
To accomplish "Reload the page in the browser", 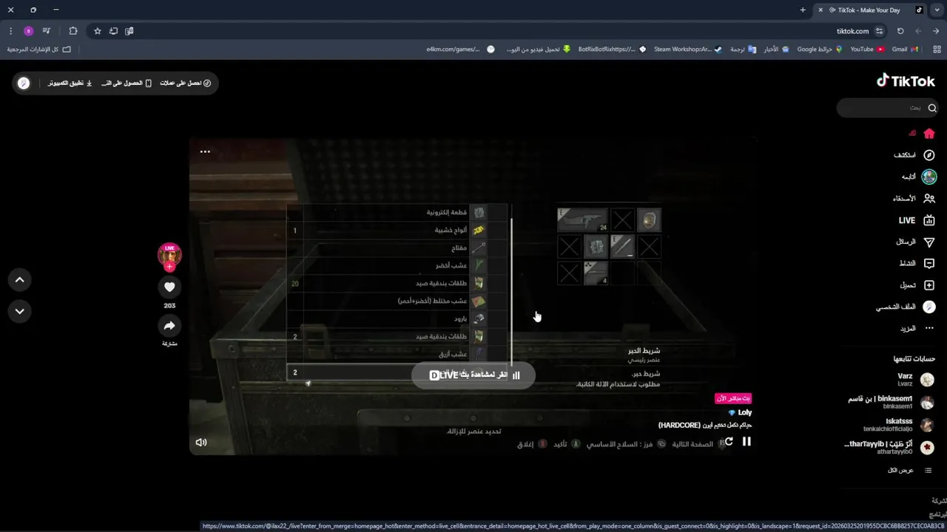I will pos(900,31).
